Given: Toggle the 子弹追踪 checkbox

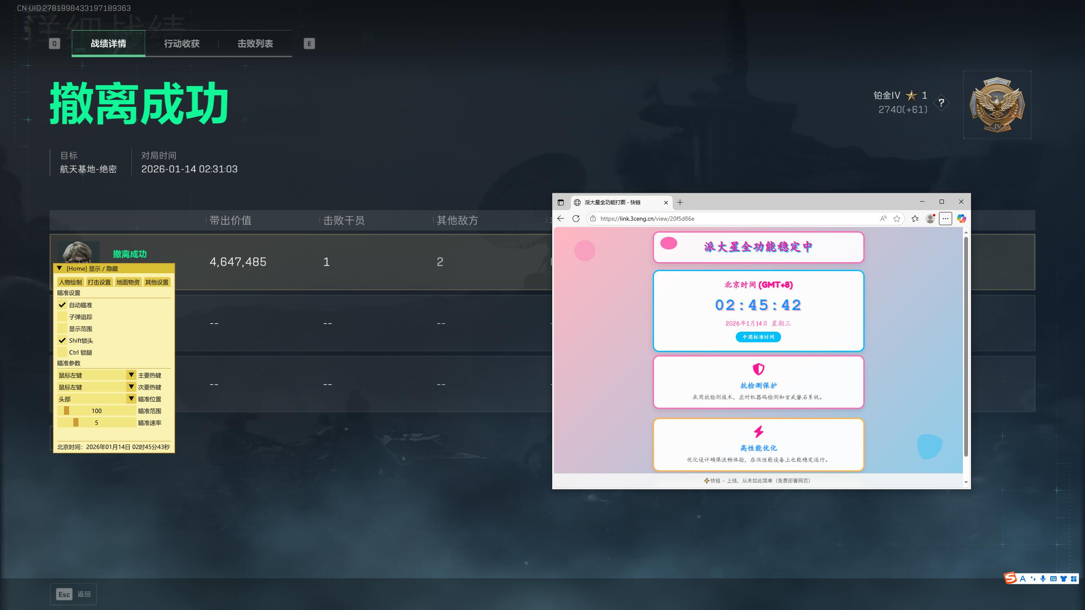Looking at the screenshot, I should [62, 317].
